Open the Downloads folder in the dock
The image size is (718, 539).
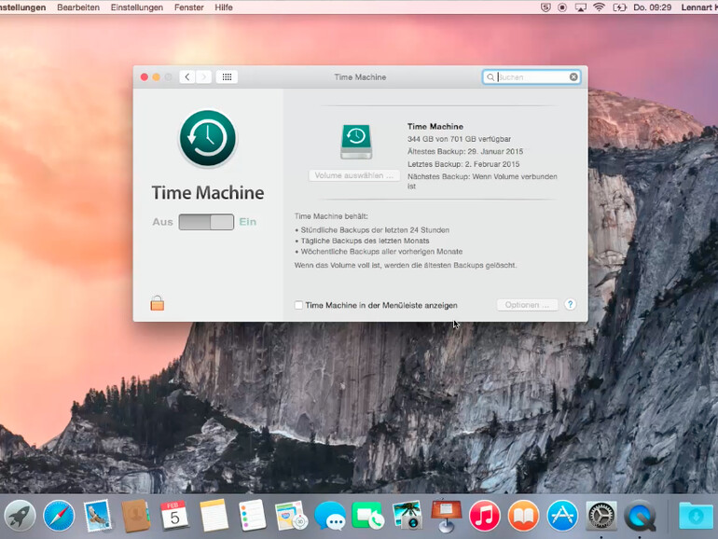pyautogui.click(x=696, y=516)
